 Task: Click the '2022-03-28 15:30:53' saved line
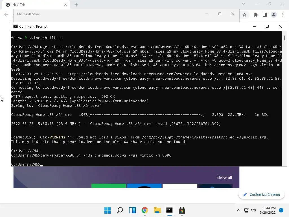coord(116,124)
